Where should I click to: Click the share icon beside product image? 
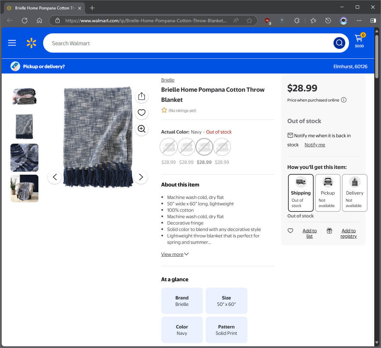coord(142,96)
